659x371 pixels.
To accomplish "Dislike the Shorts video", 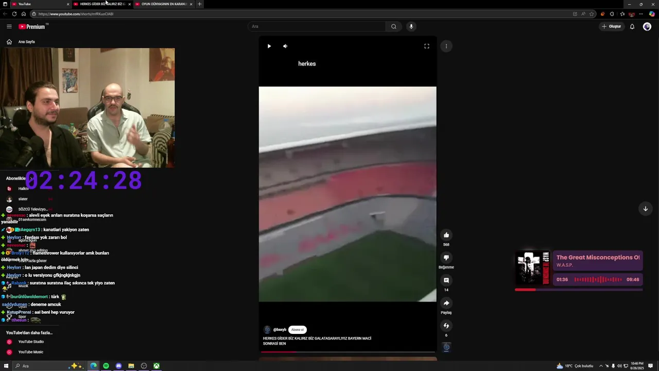I will (446, 258).
